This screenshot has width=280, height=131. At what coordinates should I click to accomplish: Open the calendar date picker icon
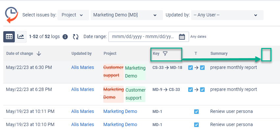tap(182, 37)
